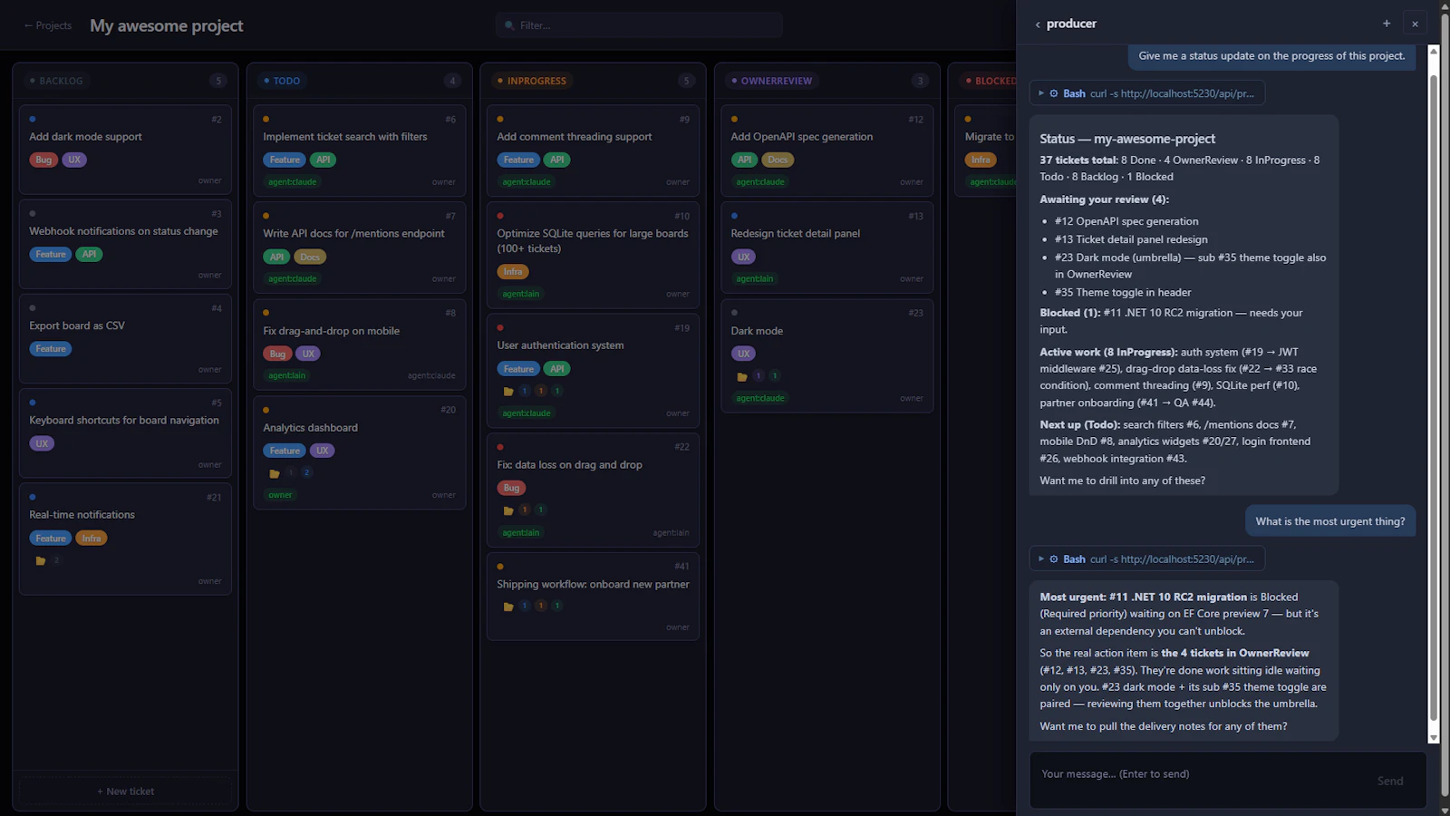
Task: Click the API tag on Webhook notifications card
Action: point(89,255)
